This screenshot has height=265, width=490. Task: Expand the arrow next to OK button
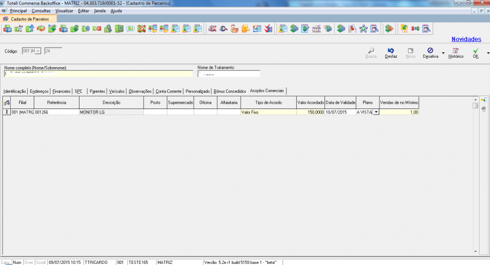487,53
